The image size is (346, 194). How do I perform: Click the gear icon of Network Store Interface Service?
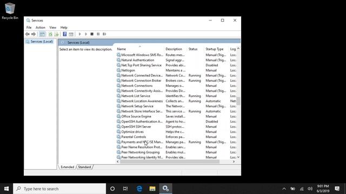click(118, 111)
